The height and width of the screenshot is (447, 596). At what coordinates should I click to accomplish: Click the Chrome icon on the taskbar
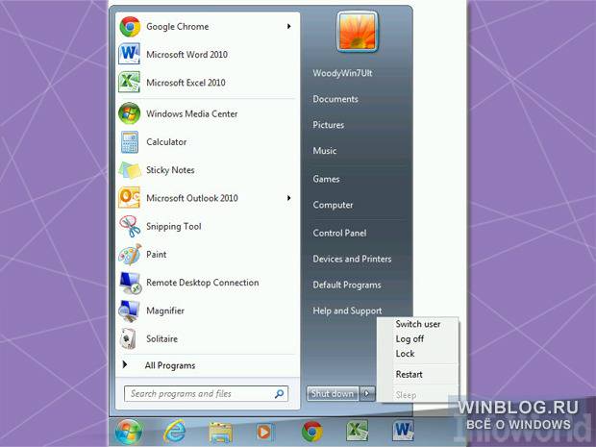(x=311, y=432)
